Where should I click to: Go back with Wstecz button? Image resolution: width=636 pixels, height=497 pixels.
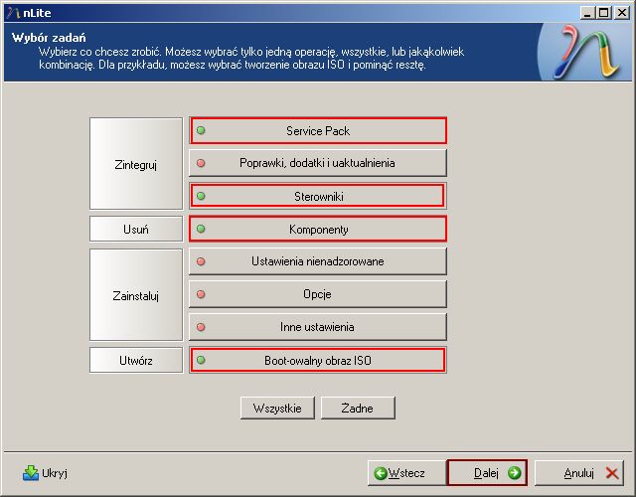(x=406, y=473)
